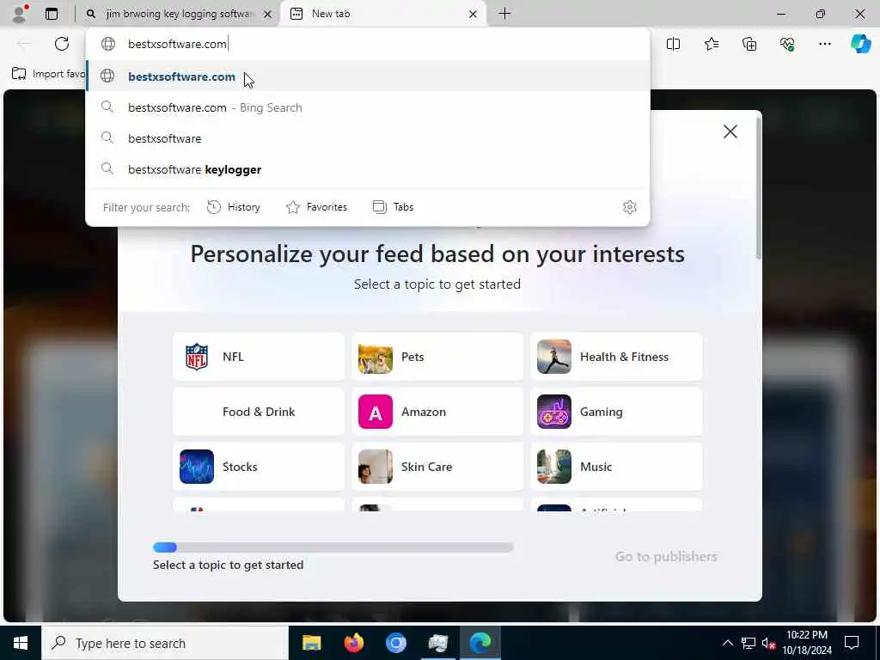Click Import favorites in bookmarks bar
Image resolution: width=880 pixels, height=660 pixels.
click(x=48, y=74)
